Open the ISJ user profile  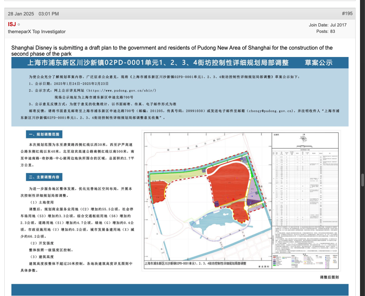pyautogui.click(x=12, y=24)
